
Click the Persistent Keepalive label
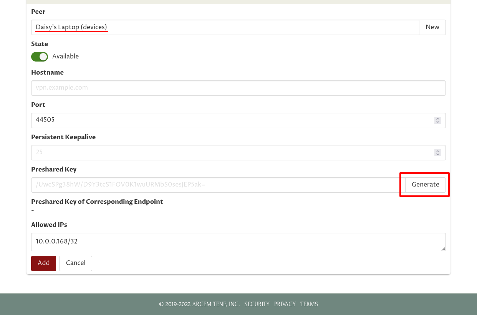click(x=63, y=137)
